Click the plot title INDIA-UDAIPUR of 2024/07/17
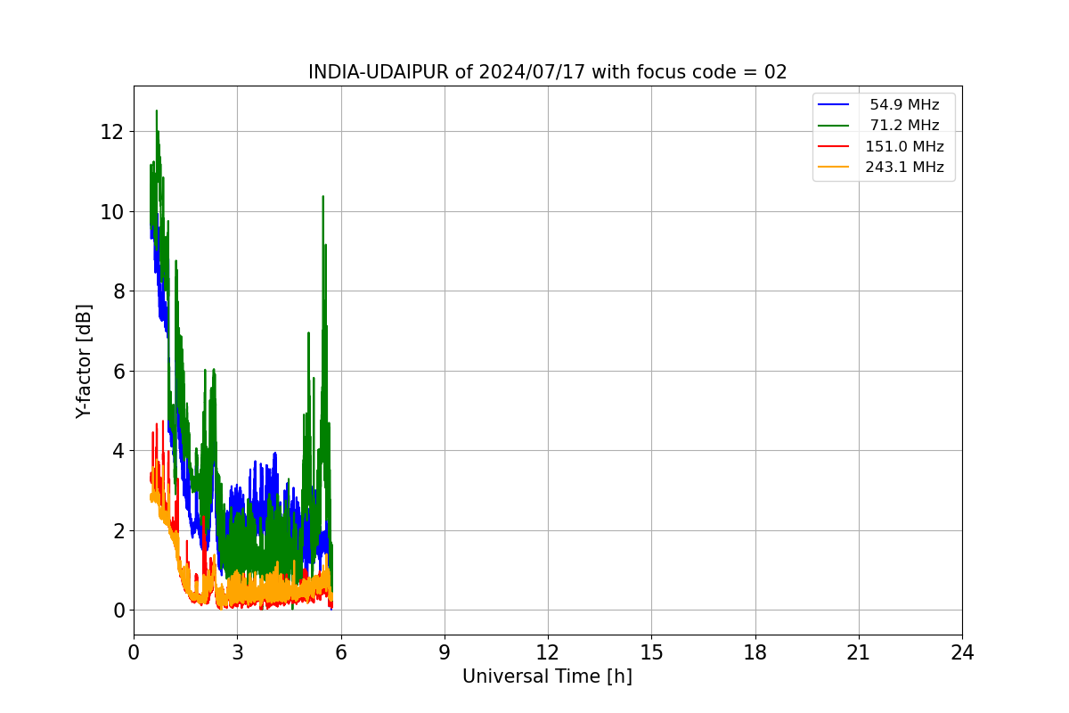The width and height of the screenshot is (1069, 713). pos(548,72)
